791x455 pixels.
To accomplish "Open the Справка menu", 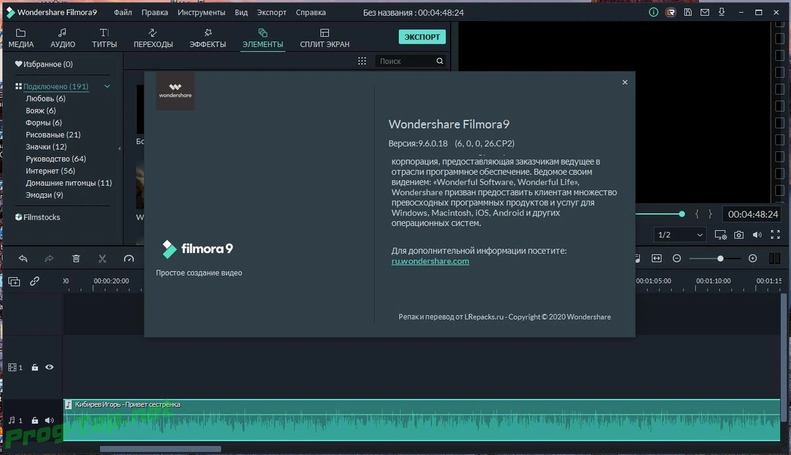I will [x=310, y=12].
